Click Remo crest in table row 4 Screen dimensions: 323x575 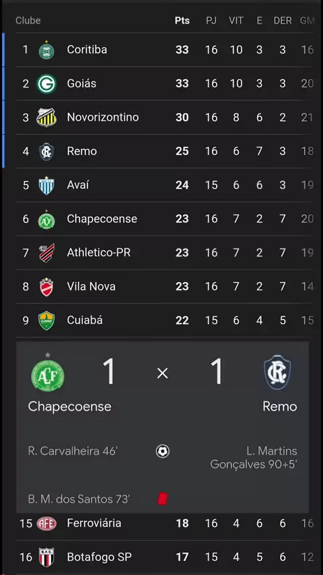(46, 151)
